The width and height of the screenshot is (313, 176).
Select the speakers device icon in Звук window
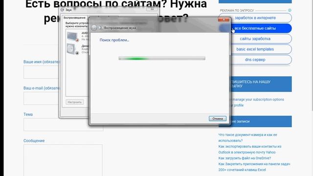coord(73,49)
